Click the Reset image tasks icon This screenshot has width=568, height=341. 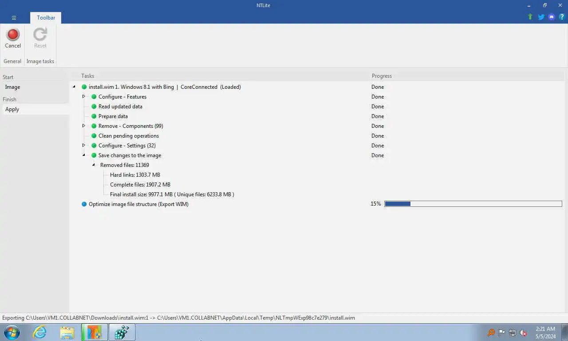(x=40, y=39)
